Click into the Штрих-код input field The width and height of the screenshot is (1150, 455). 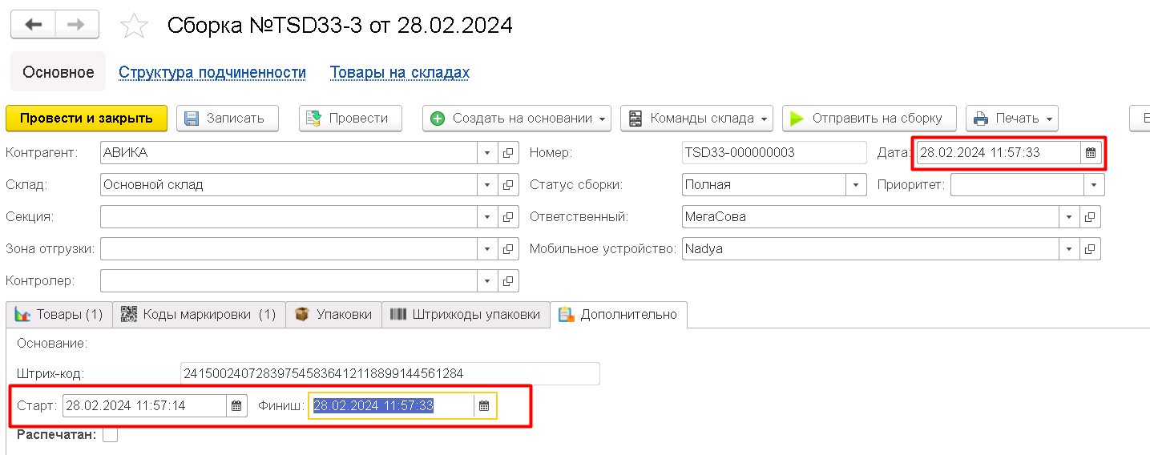point(389,374)
